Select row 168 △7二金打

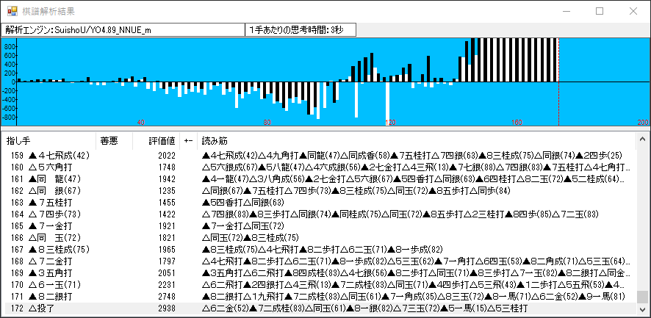point(318,261)
